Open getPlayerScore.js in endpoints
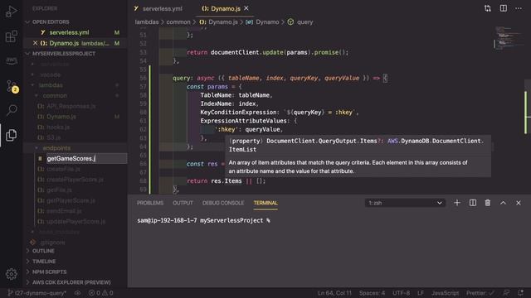 [x=71, y=200]
